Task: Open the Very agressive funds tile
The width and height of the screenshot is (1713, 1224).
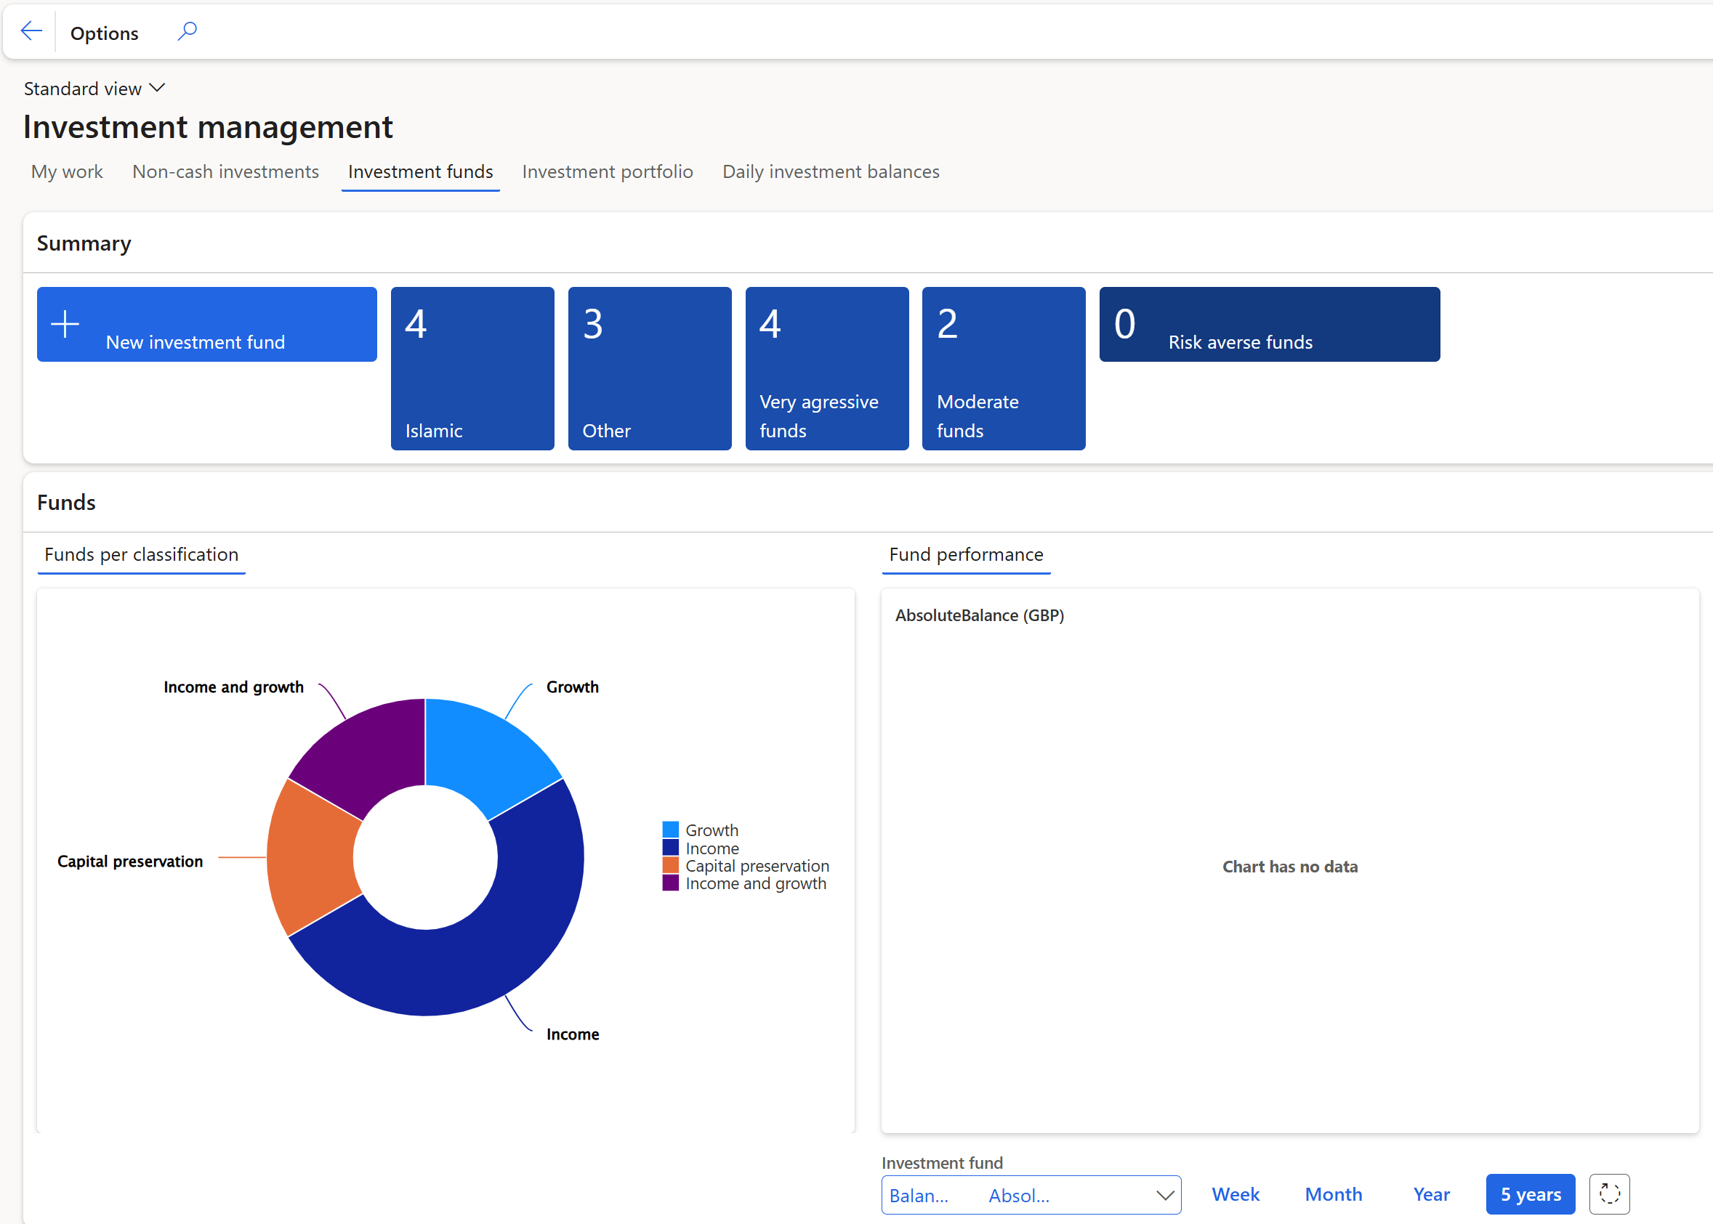Action: point(826,368)
